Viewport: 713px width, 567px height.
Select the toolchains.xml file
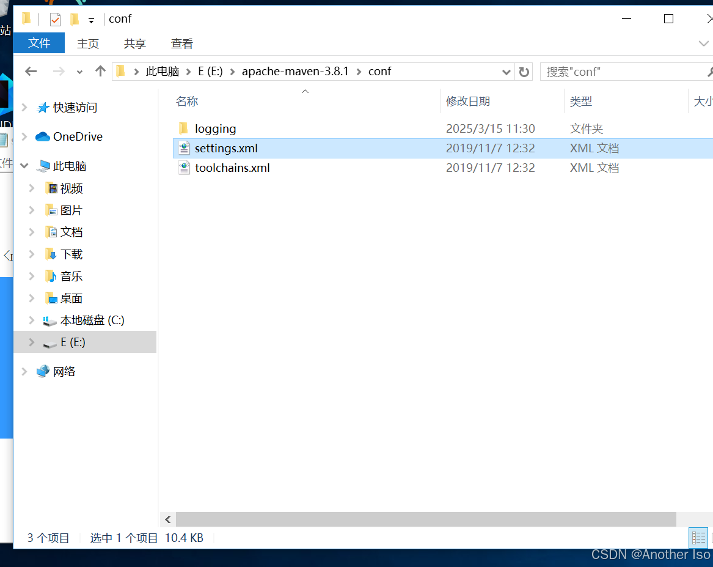232,168
